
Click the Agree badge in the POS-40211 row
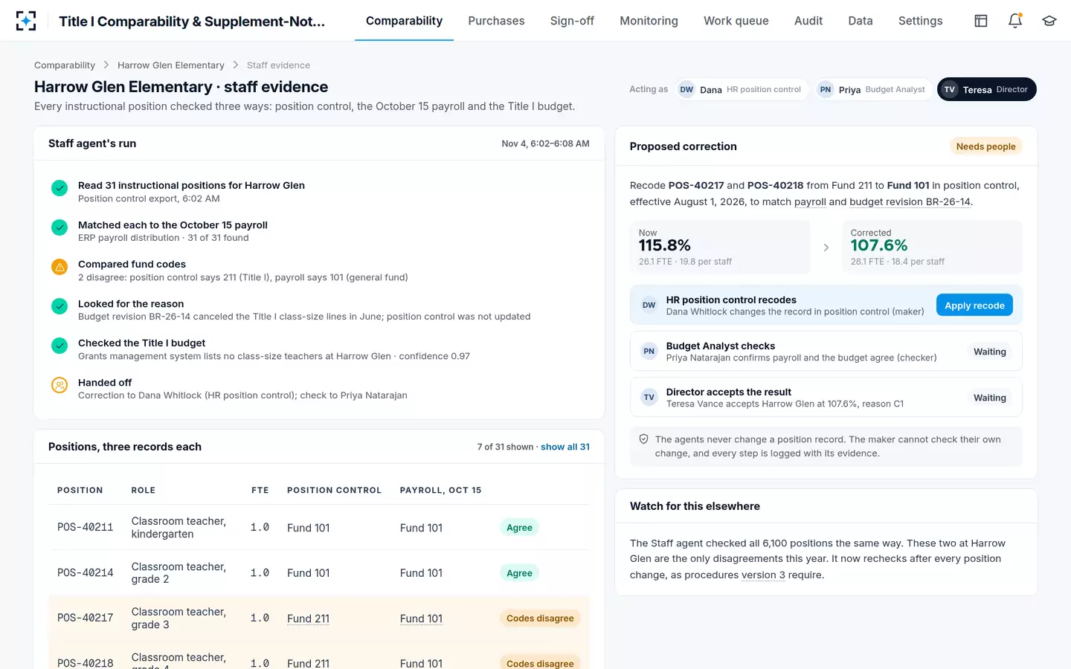[519, 528]
